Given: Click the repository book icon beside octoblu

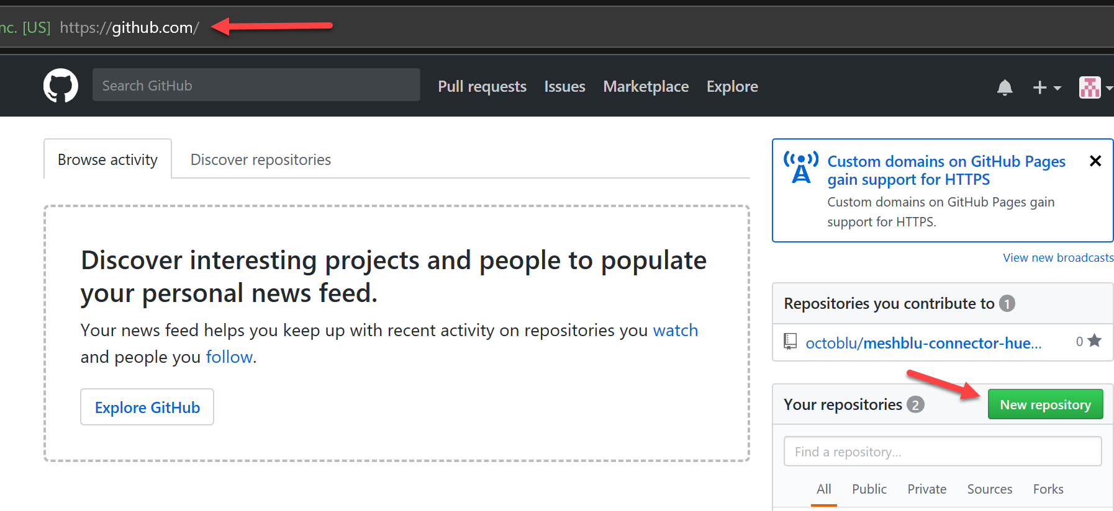Looking at the screenshot, I should (790, 341).
